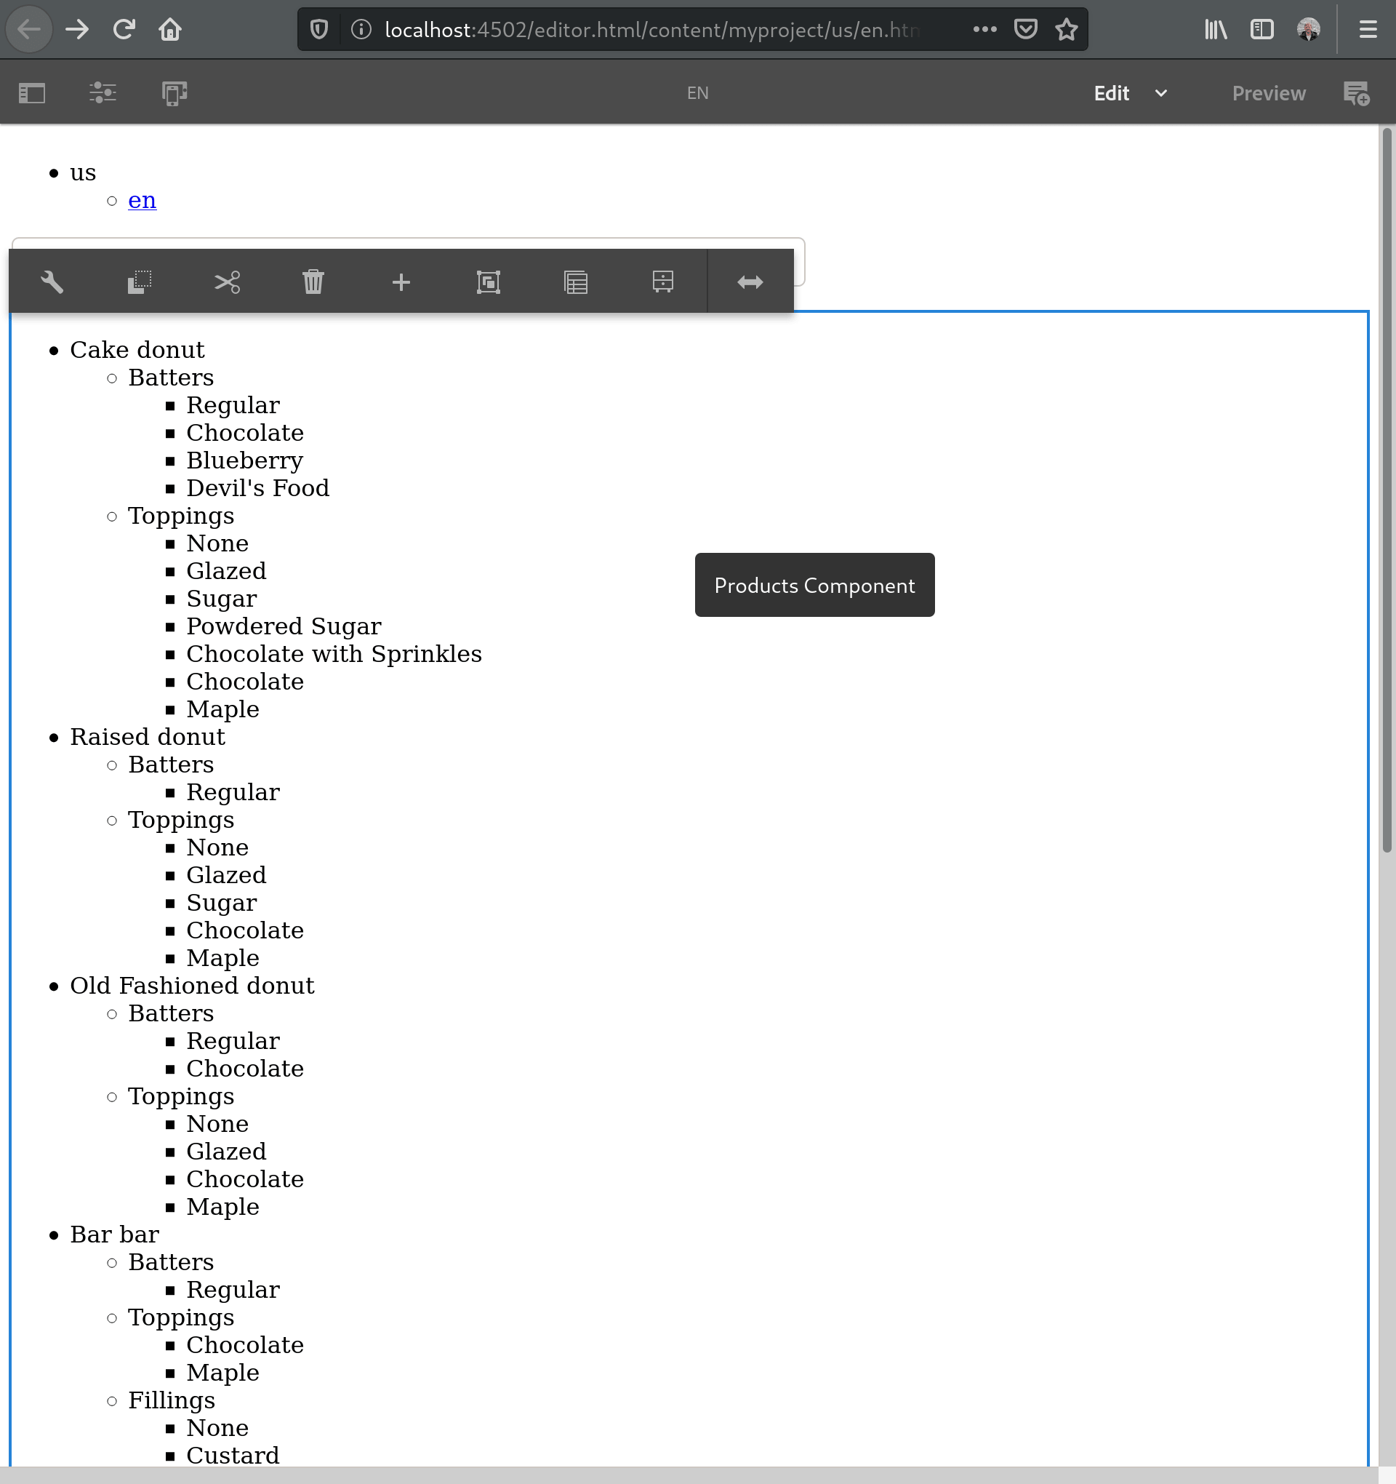Click the us breadcrumb item
1396x1484 pixels.
pyautogui.click(x=83, y=172)
